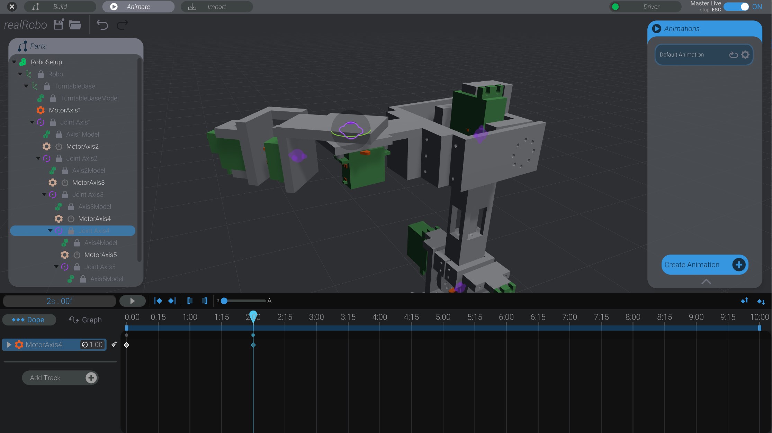Click the lock icon on Joint Axis1
Viewport: 772px width, 433px height.
click(x=53, y=122)
